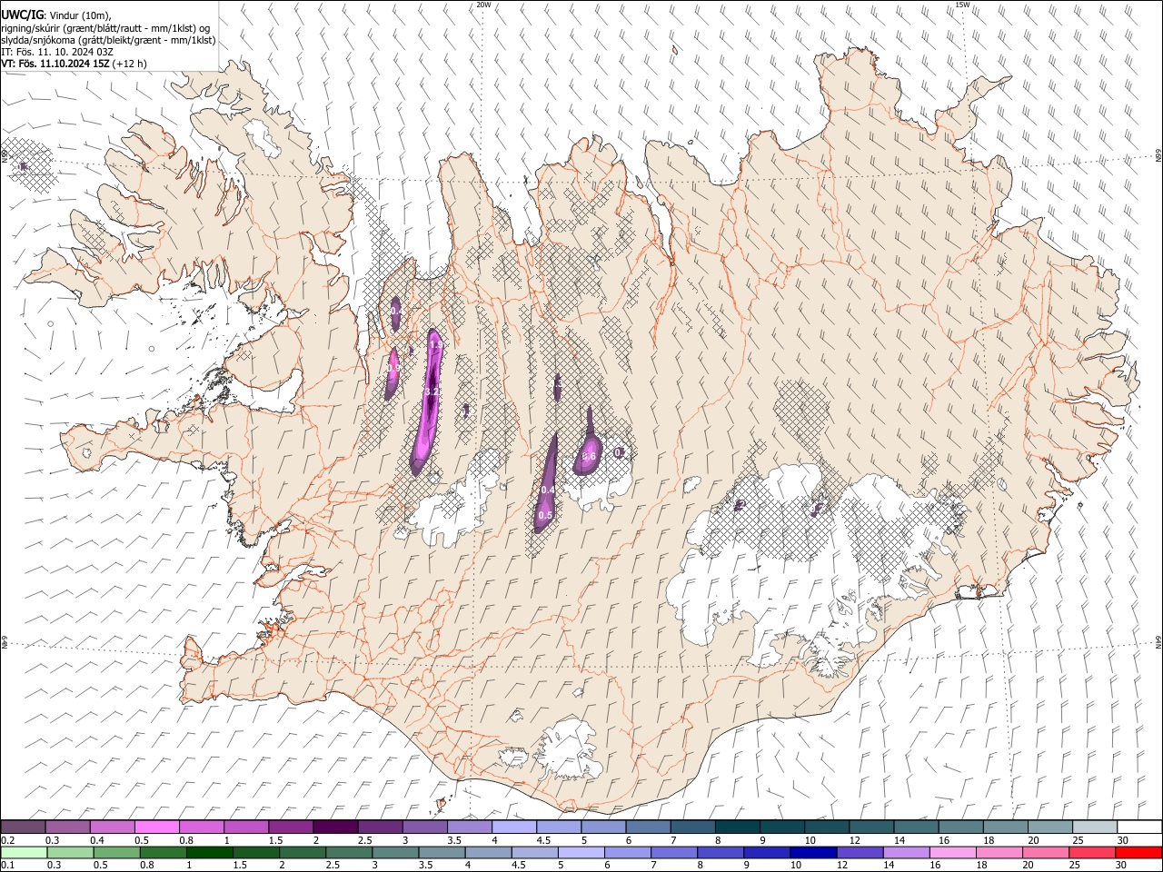Select the 'IT: Fös. 11. 10. 2024 03Z' line
The height and width of the screenshot is (872, 1163).
(57, 52)
